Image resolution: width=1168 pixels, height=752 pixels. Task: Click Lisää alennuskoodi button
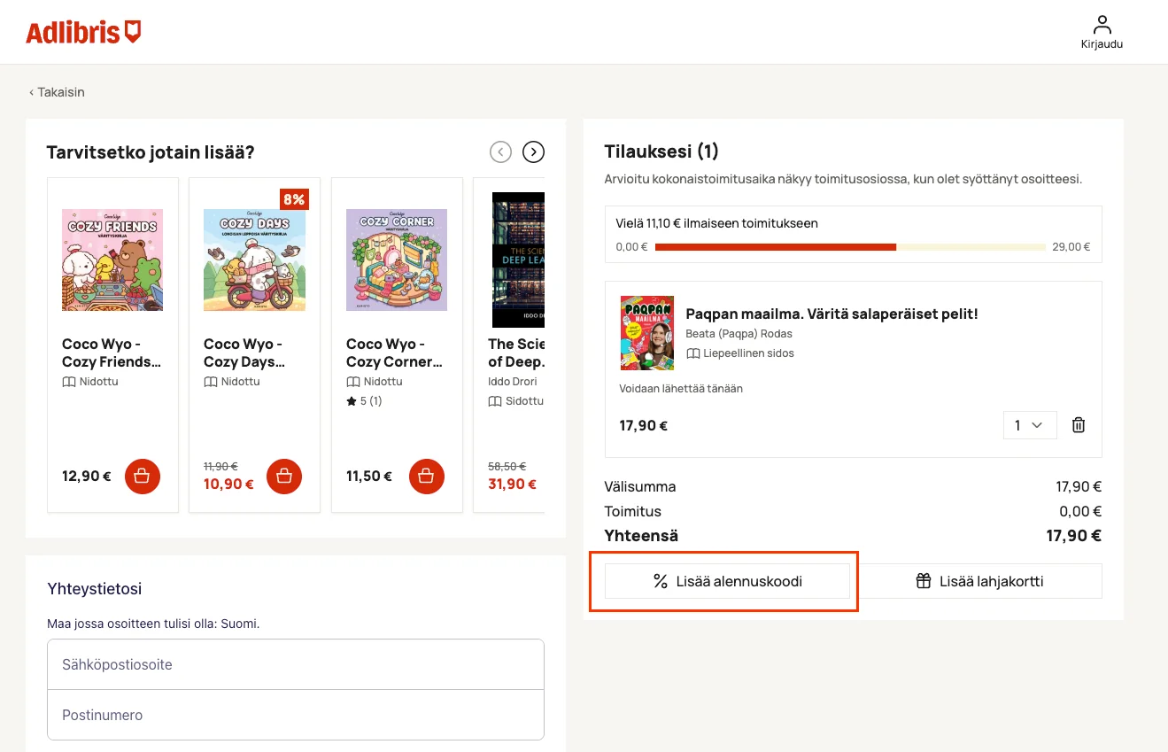[727, 581]
